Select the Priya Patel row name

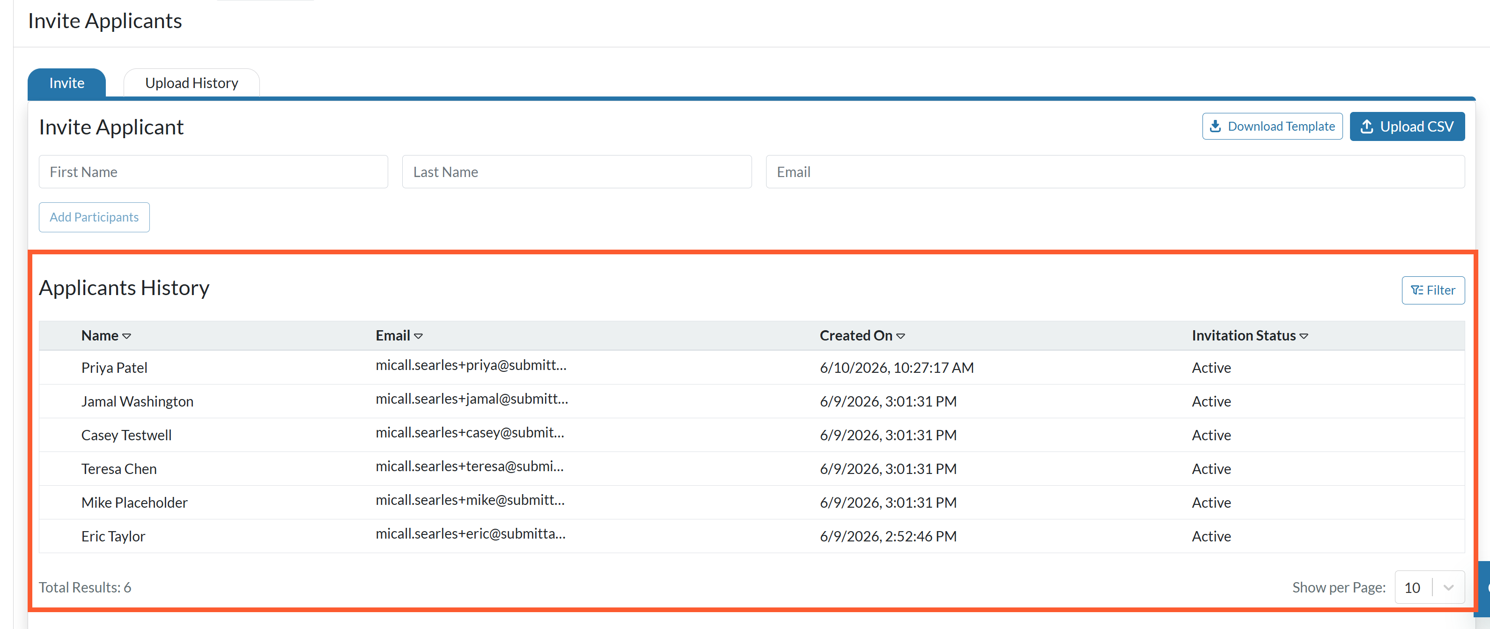point(114,368)
